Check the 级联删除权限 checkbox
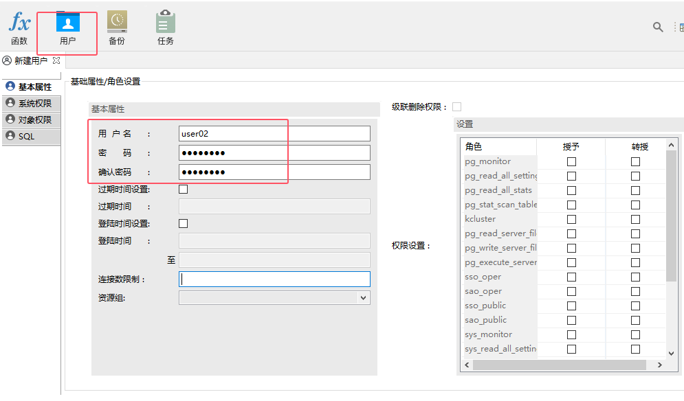This screenshot has width=684, height=401. pyautogui.click(x=457, y=106)
